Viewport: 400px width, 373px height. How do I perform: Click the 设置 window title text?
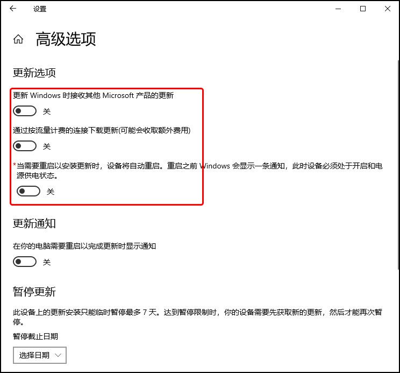tap(40, 9)
